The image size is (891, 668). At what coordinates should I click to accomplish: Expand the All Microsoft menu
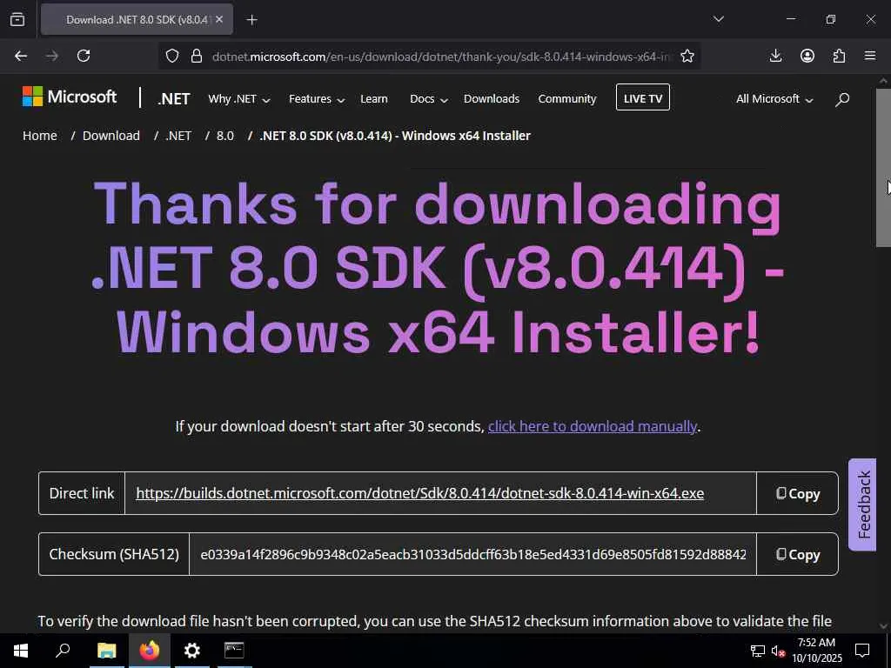[774, 99]
